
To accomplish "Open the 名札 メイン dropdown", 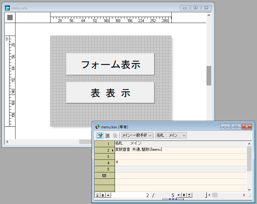I will tap(171, 135).
